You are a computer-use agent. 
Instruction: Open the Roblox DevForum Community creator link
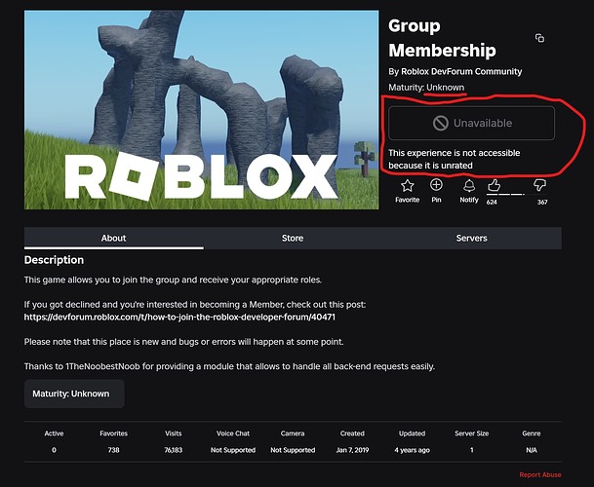click(x=461, y=71)
